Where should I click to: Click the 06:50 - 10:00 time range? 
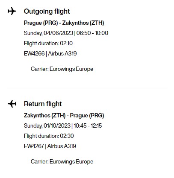[92, 33]
